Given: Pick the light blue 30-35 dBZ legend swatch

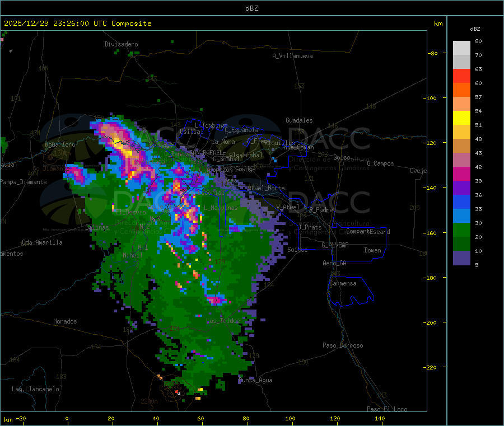Looking at the screenshot, I should pos(461,216).
